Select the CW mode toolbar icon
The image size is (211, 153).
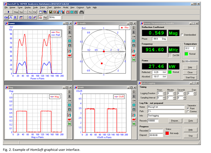click(6, 18)
